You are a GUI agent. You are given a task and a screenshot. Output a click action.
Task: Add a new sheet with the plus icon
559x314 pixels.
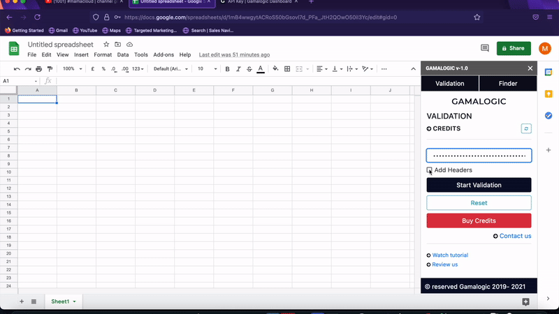click(x=22, y=301)
